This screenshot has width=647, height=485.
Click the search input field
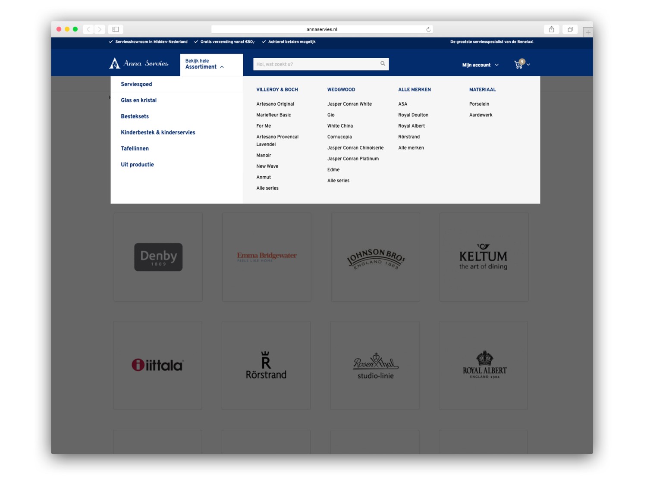click(315, 63)
